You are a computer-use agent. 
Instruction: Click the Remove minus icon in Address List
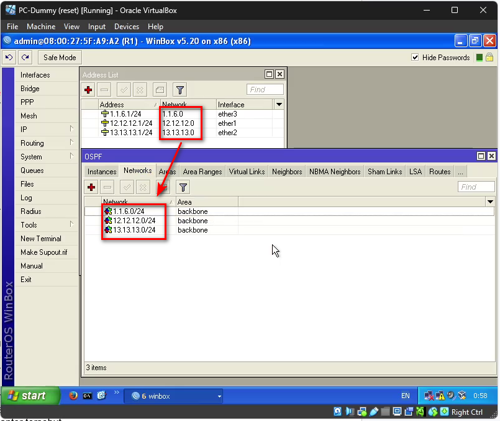pyautogui.click(x=104, y=90)
